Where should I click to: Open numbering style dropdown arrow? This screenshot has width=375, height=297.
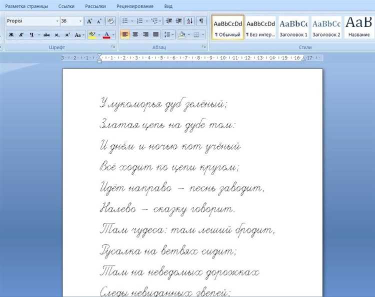[146, 22]
